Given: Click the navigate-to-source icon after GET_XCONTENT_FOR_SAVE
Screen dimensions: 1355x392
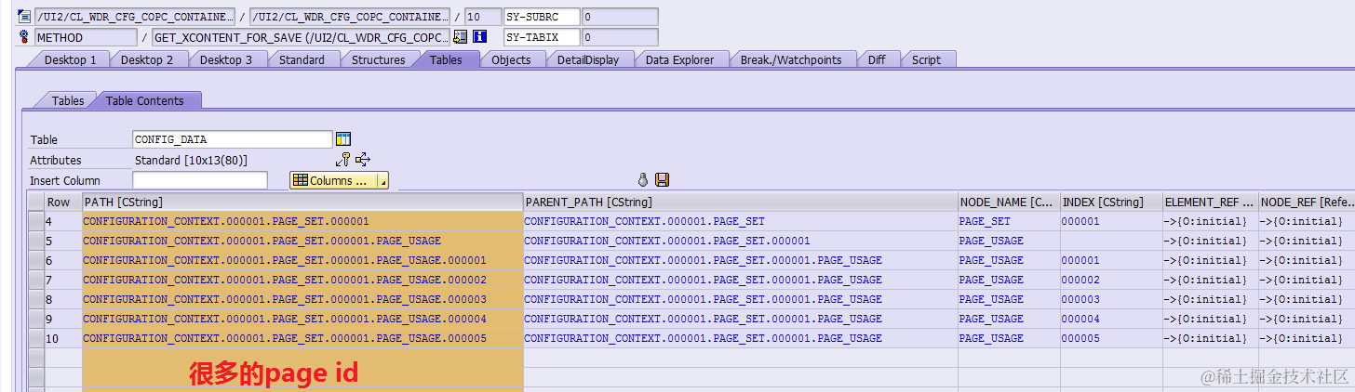Looking at the screenshot, I should point(460,37).
